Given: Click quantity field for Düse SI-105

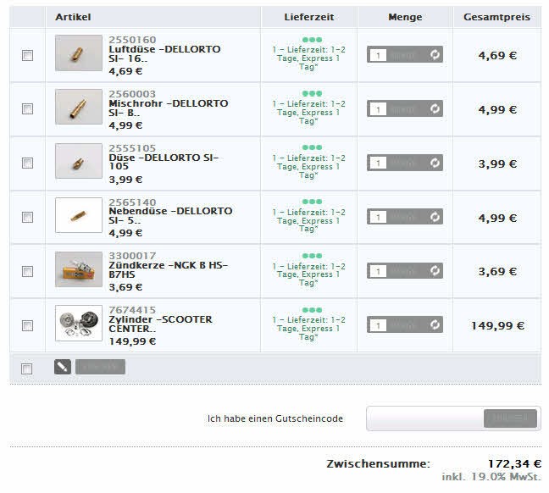Looking at the screenshot, I should (x=379, y=163).
